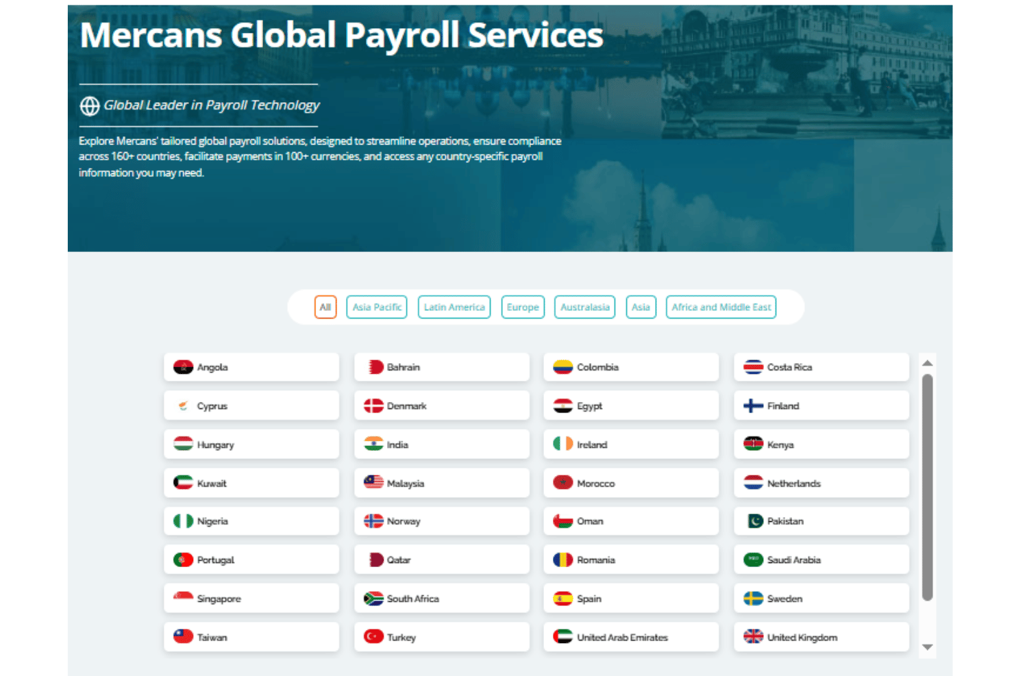Click the Norway flag icon
The height and width of the screenshot is (676, 1014).
[x=373, y=521]
